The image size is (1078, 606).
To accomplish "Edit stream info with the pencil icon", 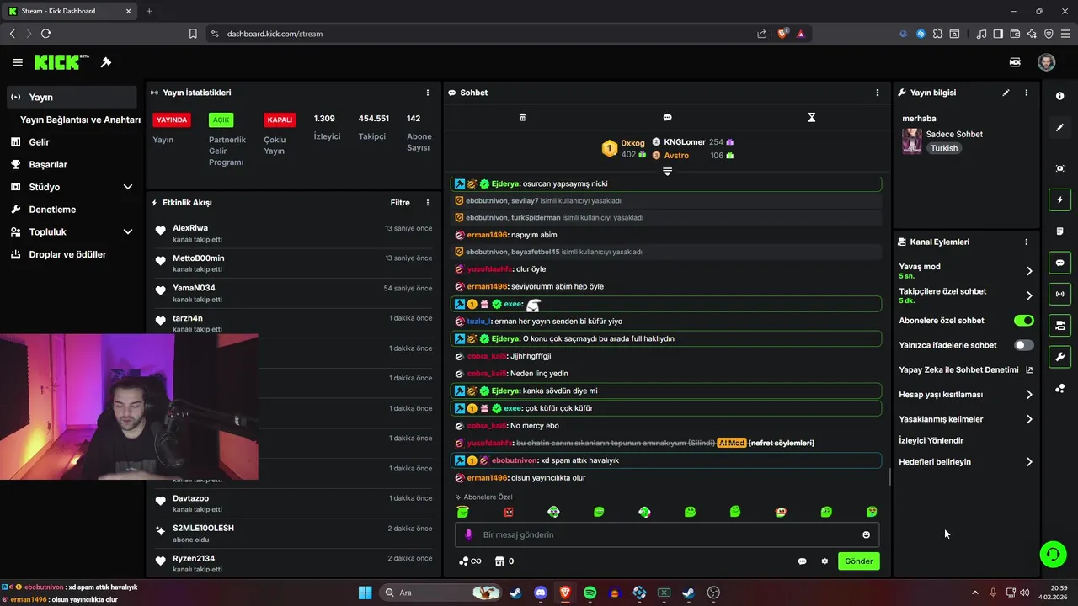I will [x=1006, y=93].
